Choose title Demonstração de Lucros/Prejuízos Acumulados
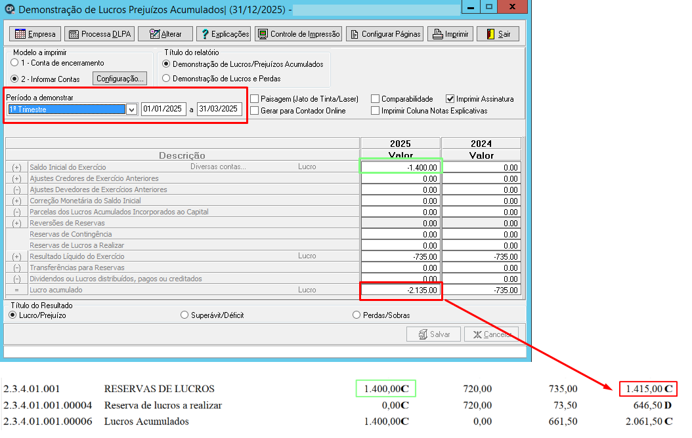692x438 pixels. point(166,64)
